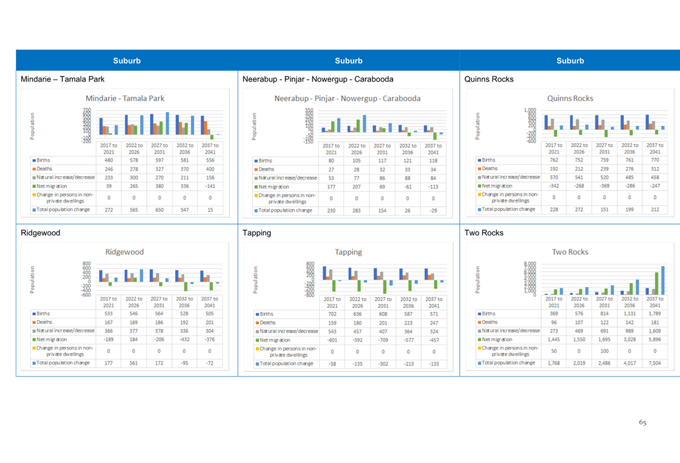Image resolution: width=680 pixels, height=463 pixels.
Task: Click the 762 births value in Quinns Rocks table
Action: pyautogui.click(x=554, y=160)
